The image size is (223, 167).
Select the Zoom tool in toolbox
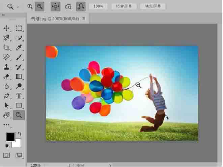pyautogui.click(x=19, y=115)
